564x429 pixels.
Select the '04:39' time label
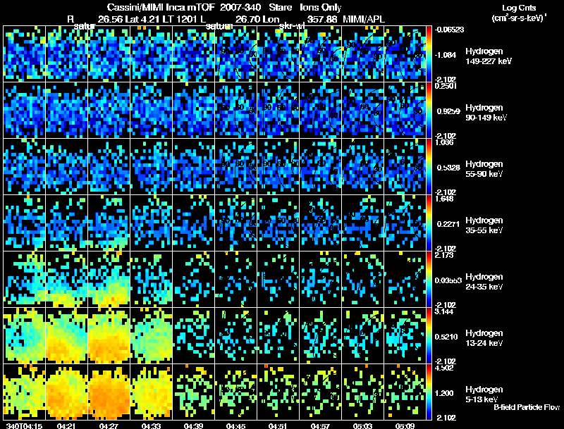193,426
